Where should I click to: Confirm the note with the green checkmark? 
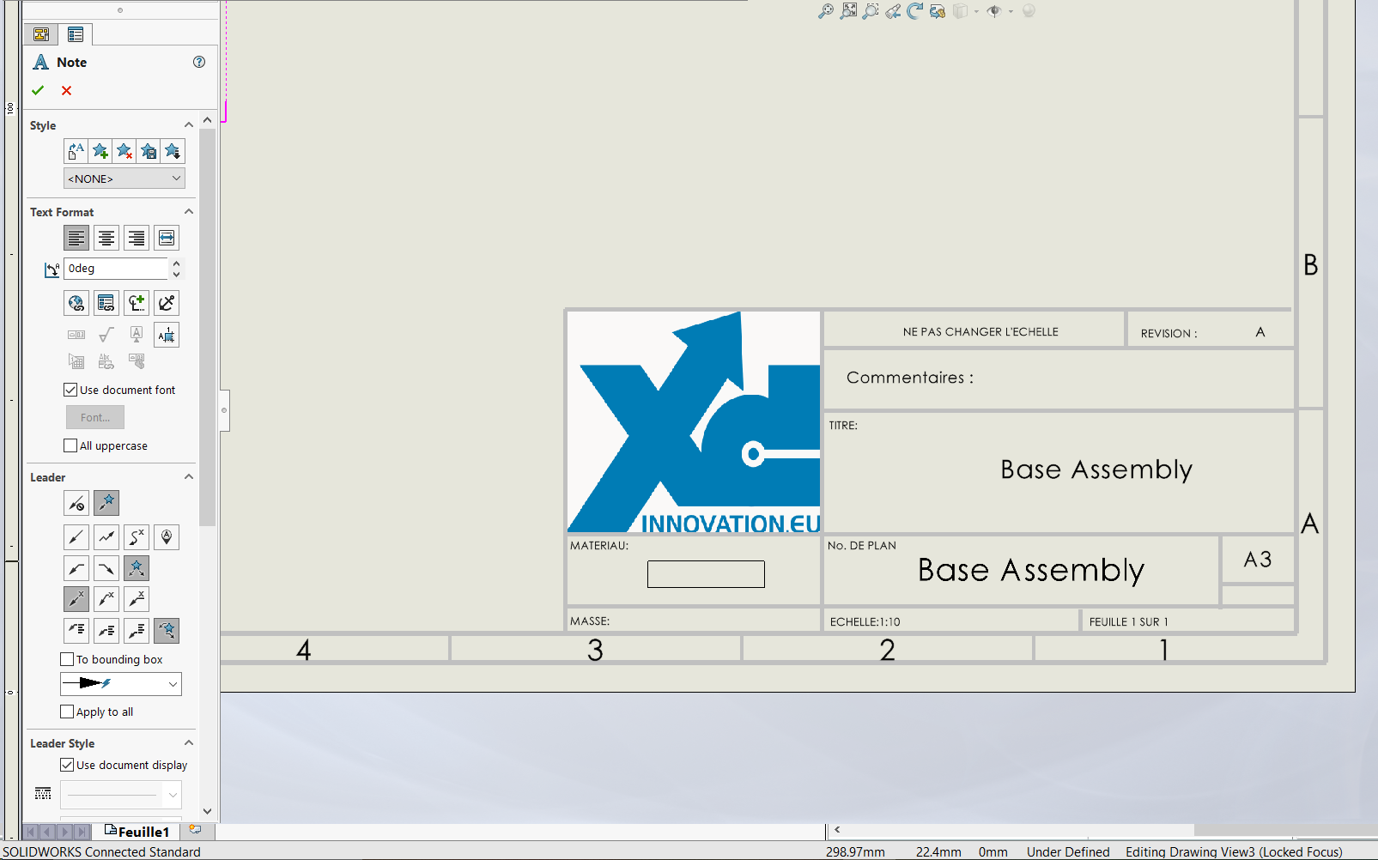pyautogui.click(x=38, y=90)
